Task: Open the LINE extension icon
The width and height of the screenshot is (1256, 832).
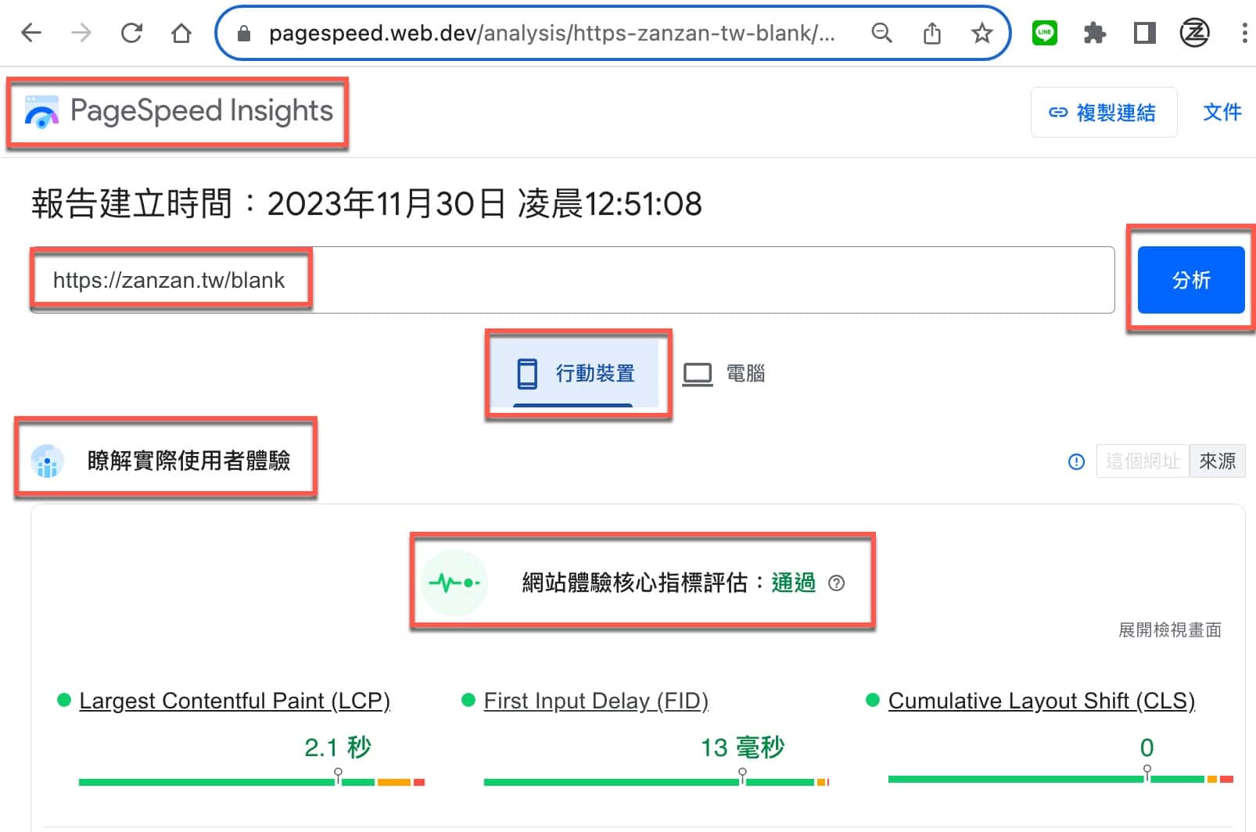Action: (1045, 33)
